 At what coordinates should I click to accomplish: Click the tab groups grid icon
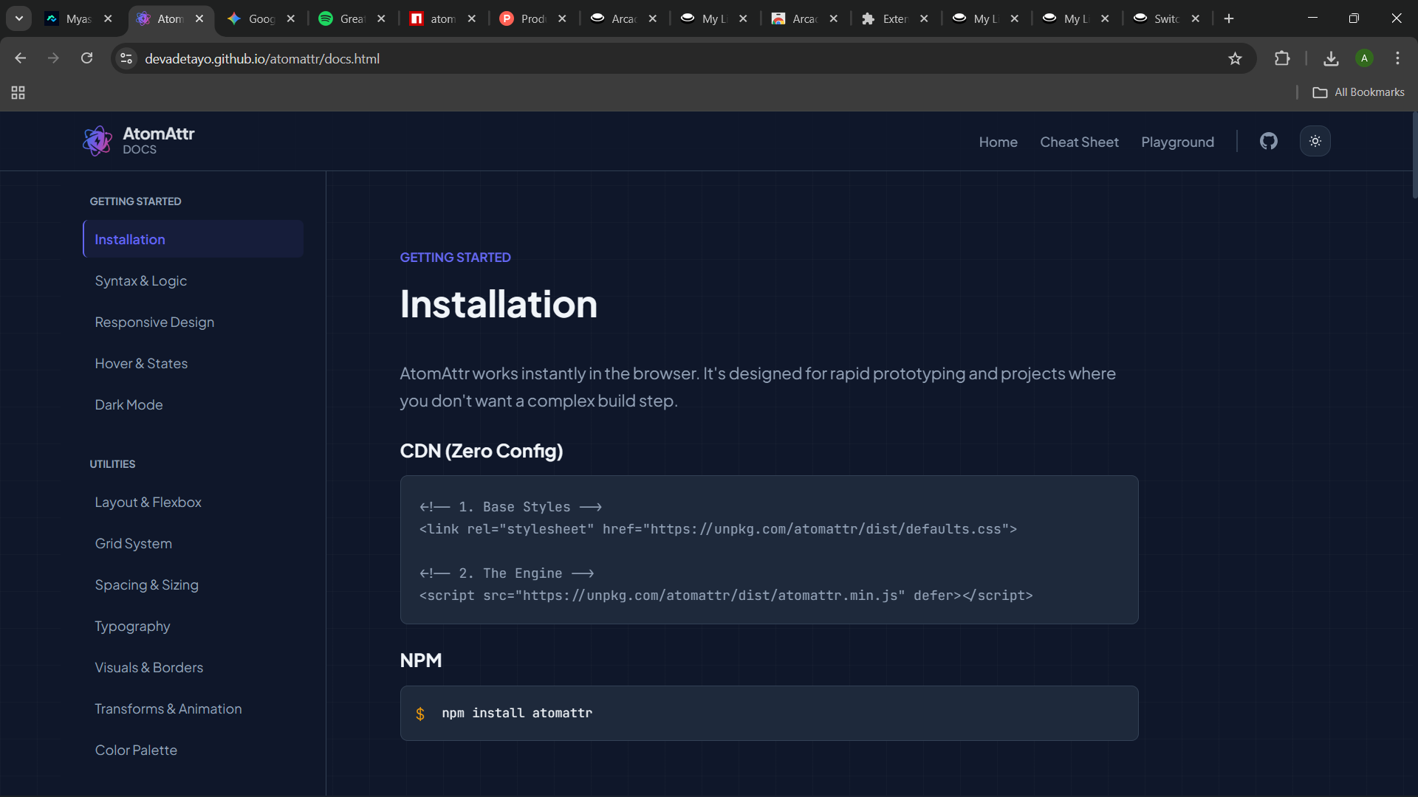[18, 93]
